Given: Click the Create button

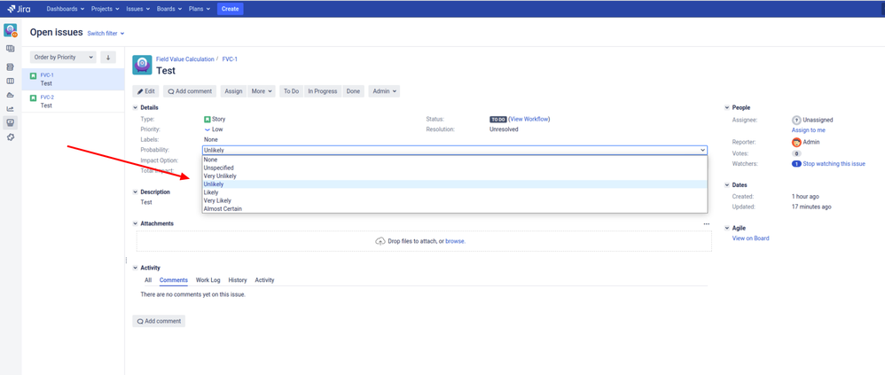Looking at the screenshot, I should [231, 9].
